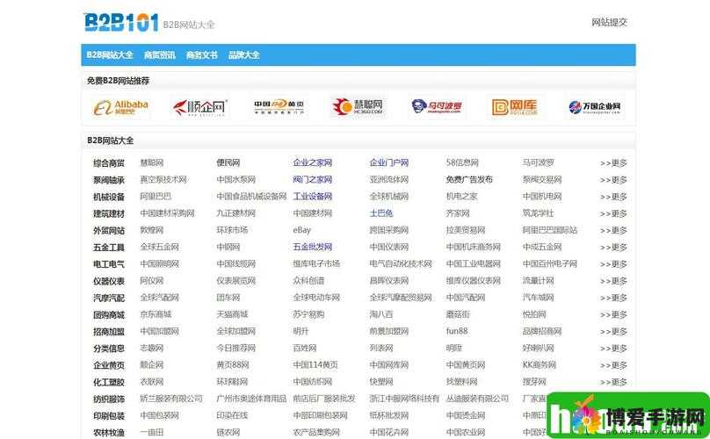Click the 中国仪表网 link
The height and width of the screenshot is (439, 710).
(389, 247)
